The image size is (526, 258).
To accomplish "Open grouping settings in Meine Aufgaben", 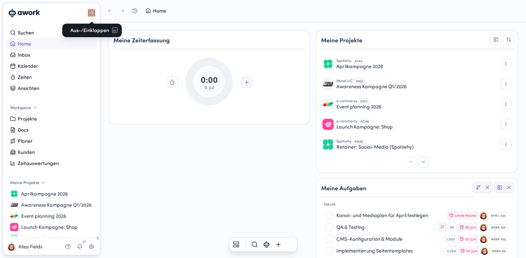I will point(500,188).
